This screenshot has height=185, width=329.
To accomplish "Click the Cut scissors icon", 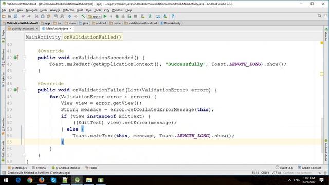I will pyautogui.click(x=36, y=16).
